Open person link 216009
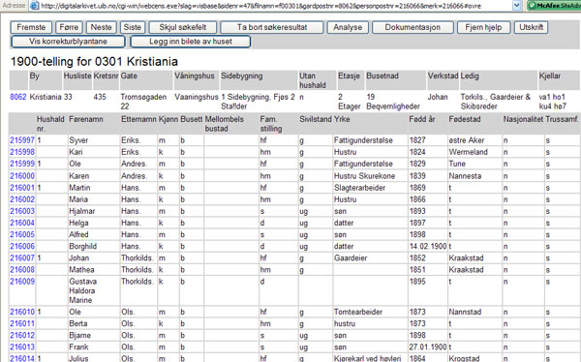 (22, 282)
